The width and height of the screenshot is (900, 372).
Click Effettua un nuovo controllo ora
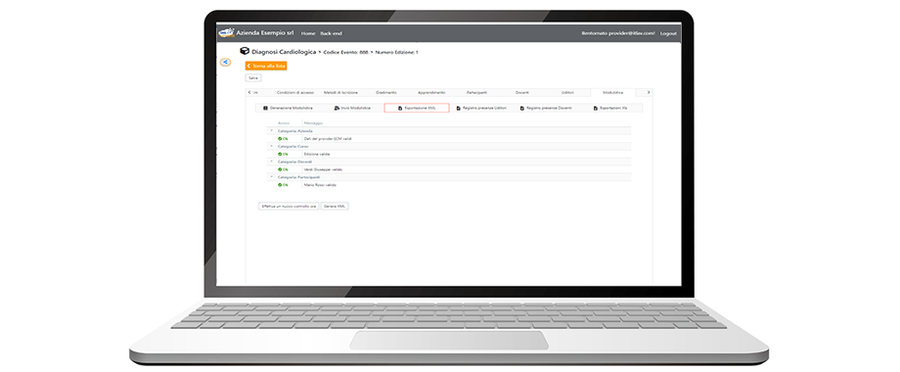(289, 207)
